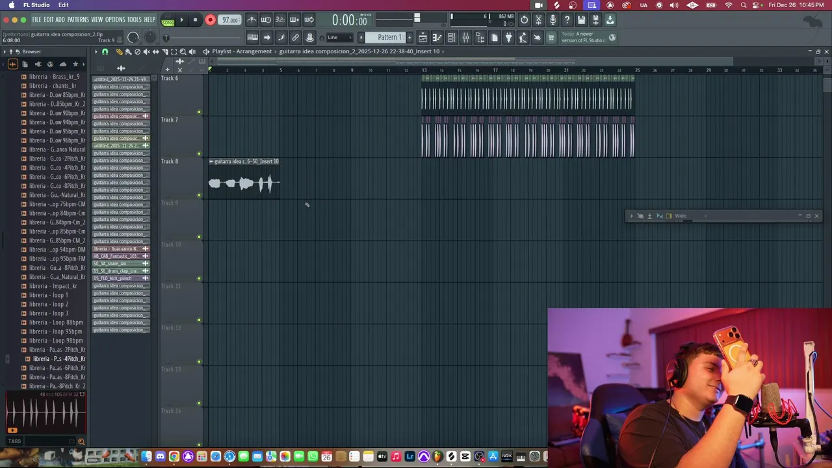Toggle the link chain multilink button
Screen dimensions: 832x468
point(295,38)
